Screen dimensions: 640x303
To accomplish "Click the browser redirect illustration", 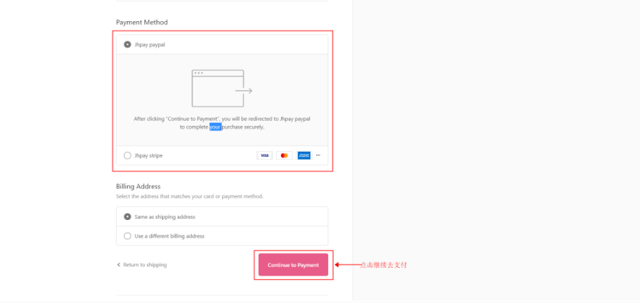I will [222, 88].
